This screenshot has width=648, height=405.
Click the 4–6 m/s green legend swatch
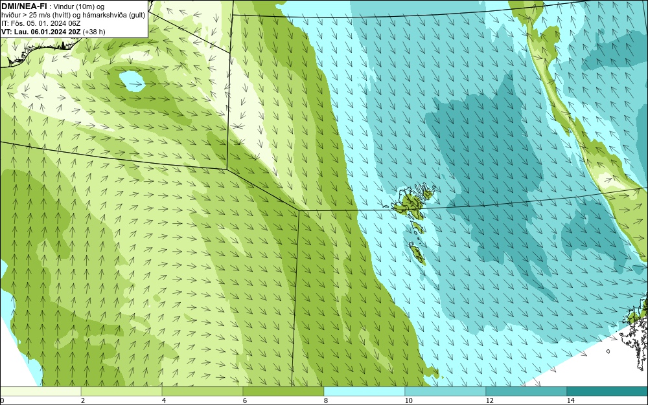(x=202, y=391)
